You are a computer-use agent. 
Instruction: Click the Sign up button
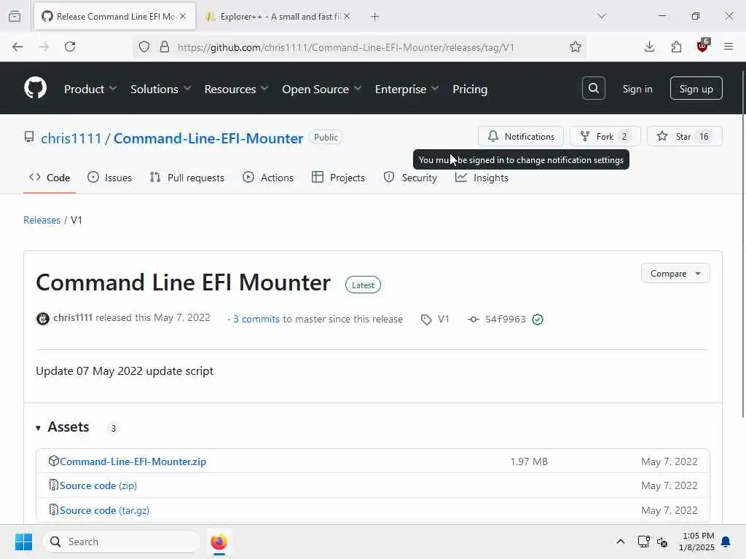696,88
